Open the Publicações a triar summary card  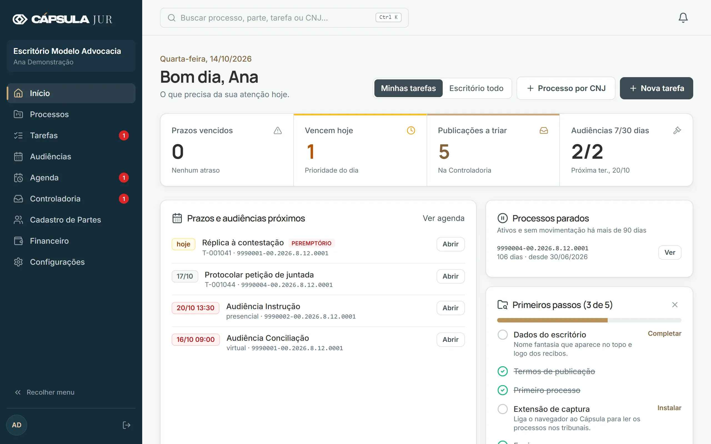[x=493, y=150]
